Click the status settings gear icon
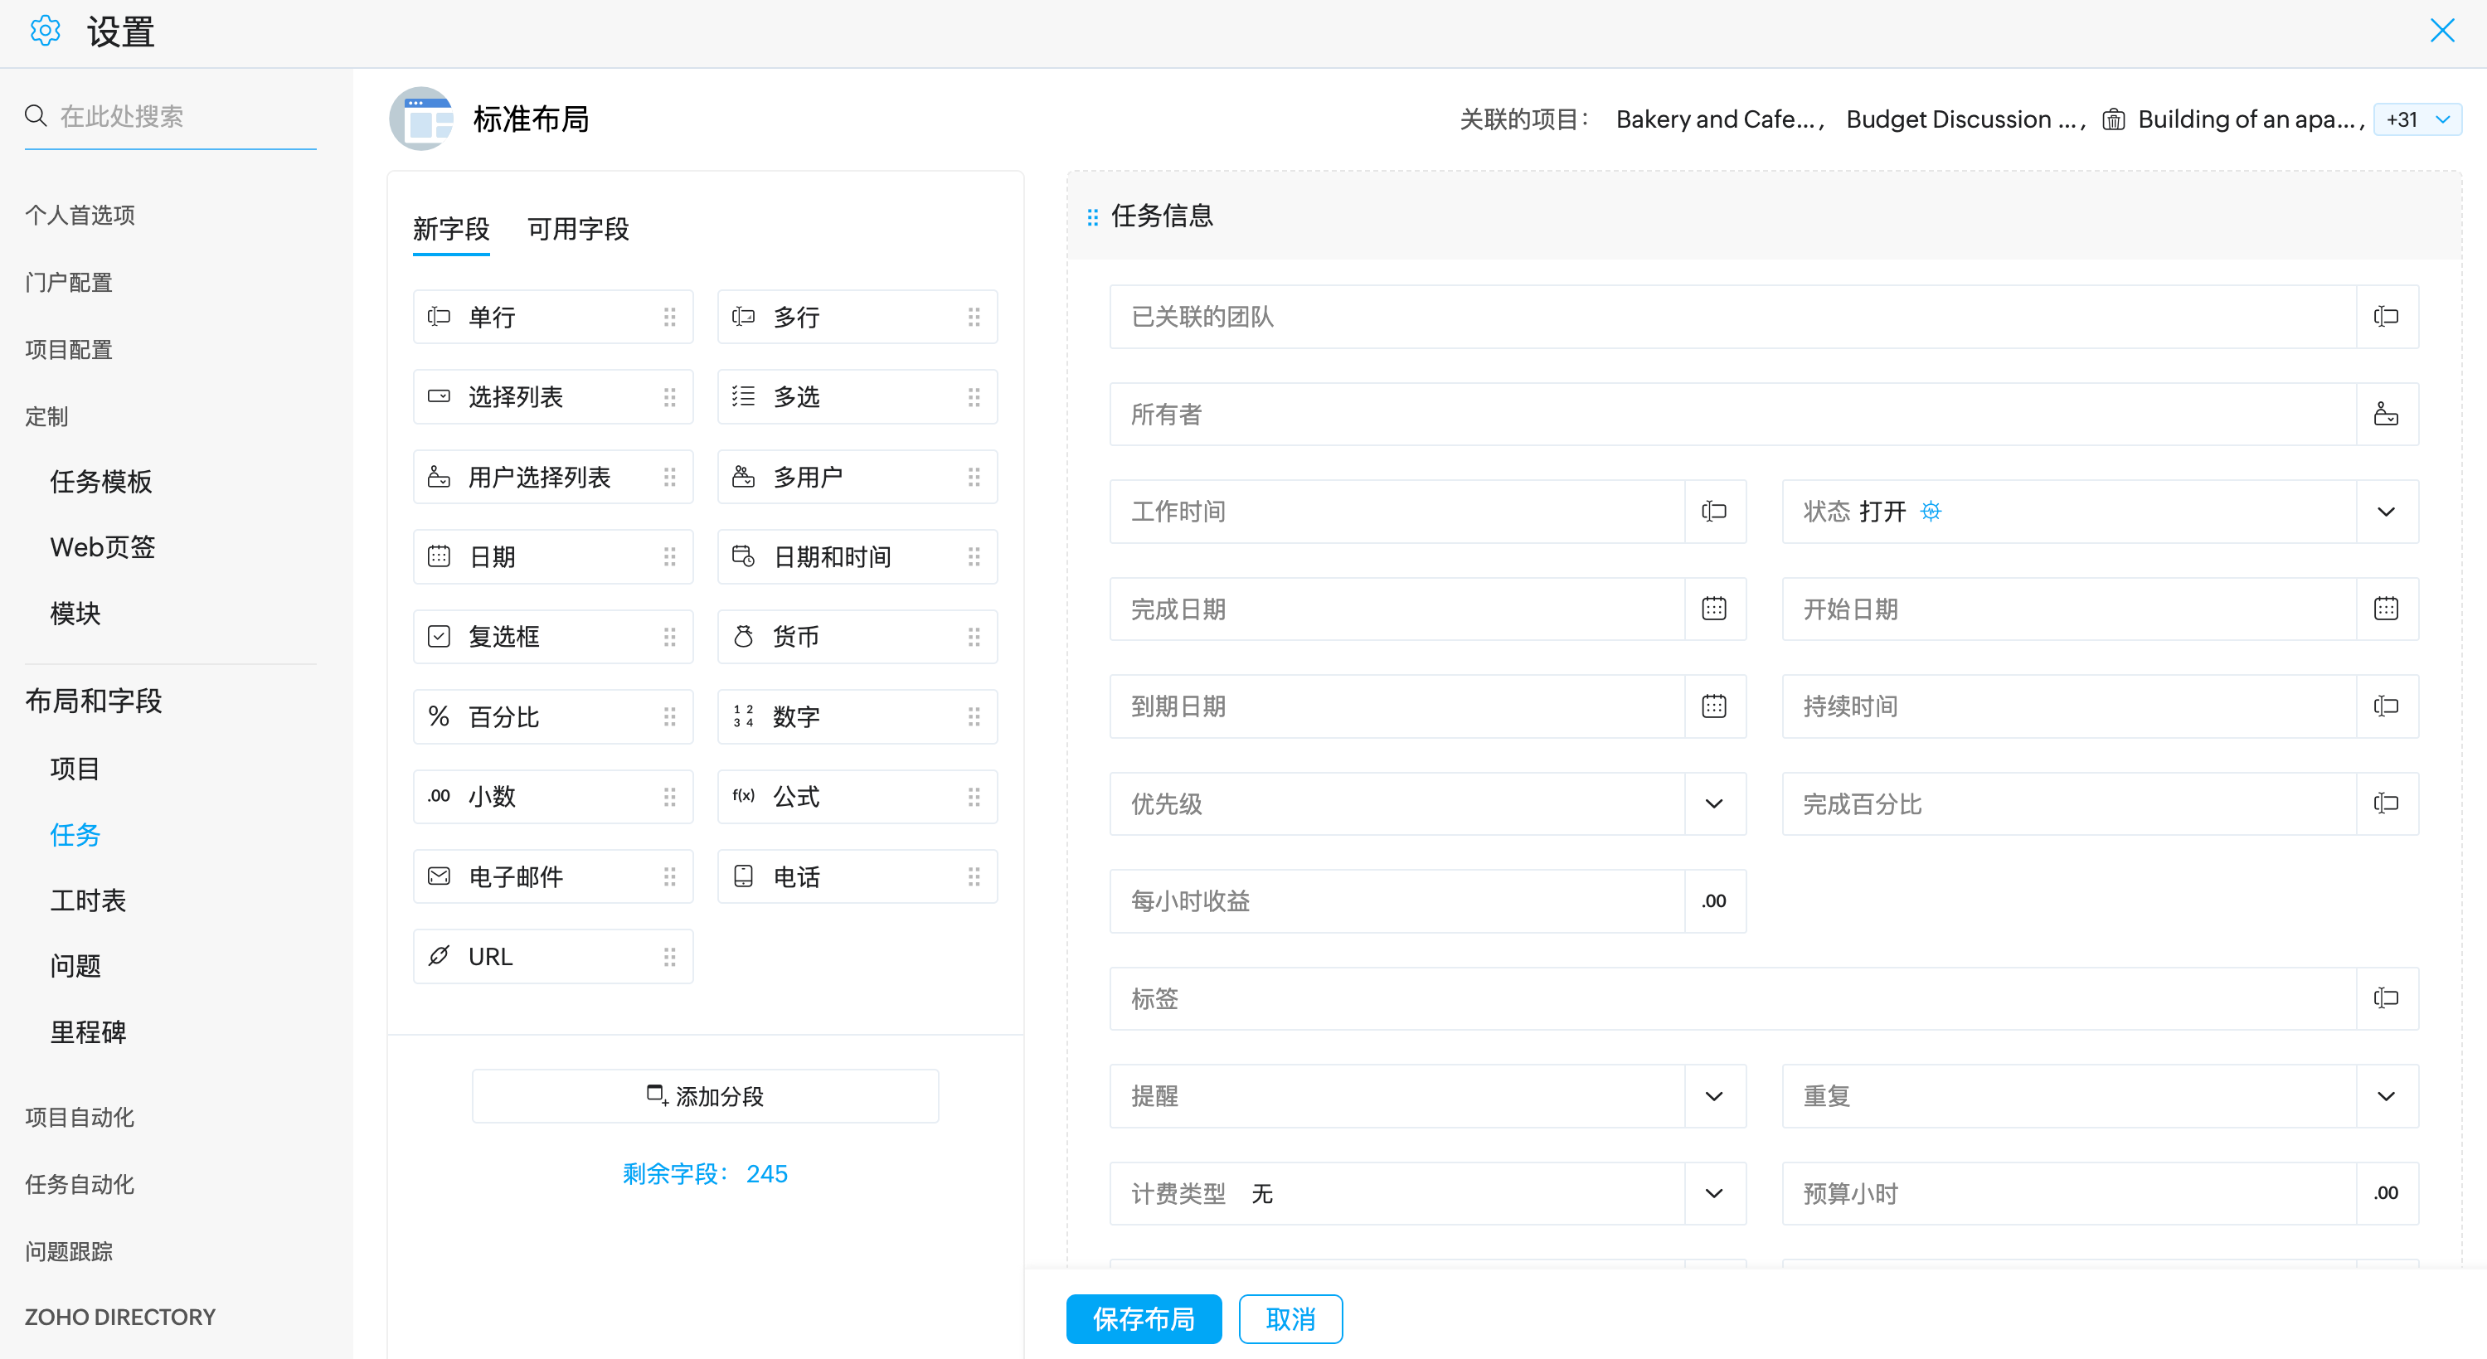The width and height of the screenshot is (2487, 1359). point(1930,512)
